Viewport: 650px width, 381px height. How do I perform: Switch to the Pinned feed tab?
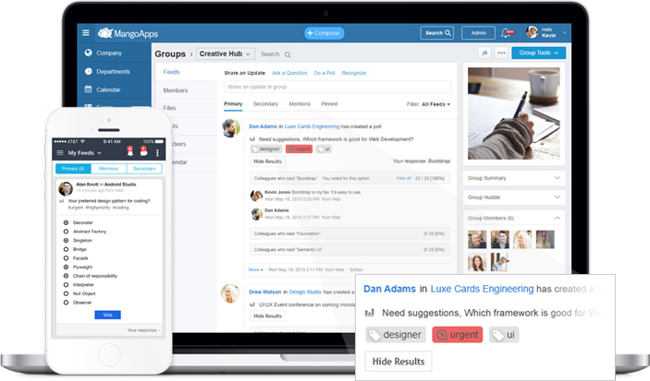click(x=329, y=104)
